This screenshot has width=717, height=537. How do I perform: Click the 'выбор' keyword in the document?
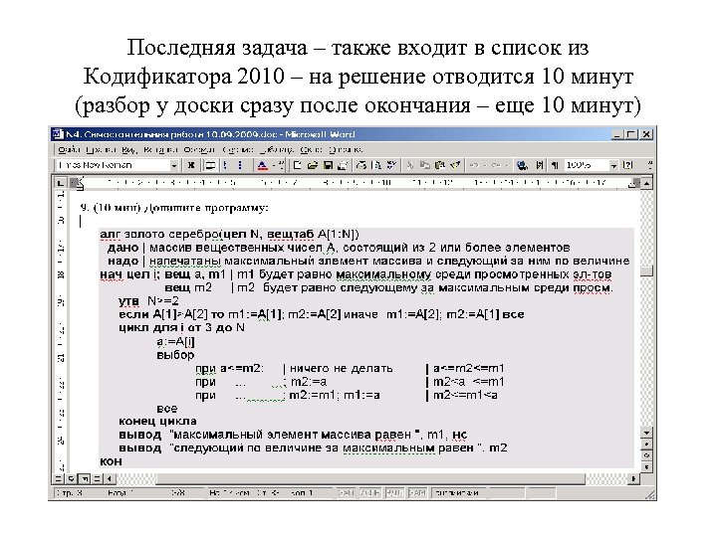175,355
